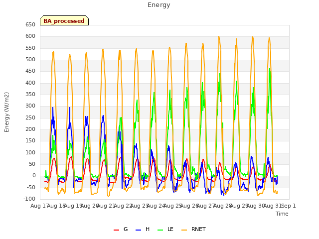
Task: Click the RNET legend label
Action: (198, 229)
